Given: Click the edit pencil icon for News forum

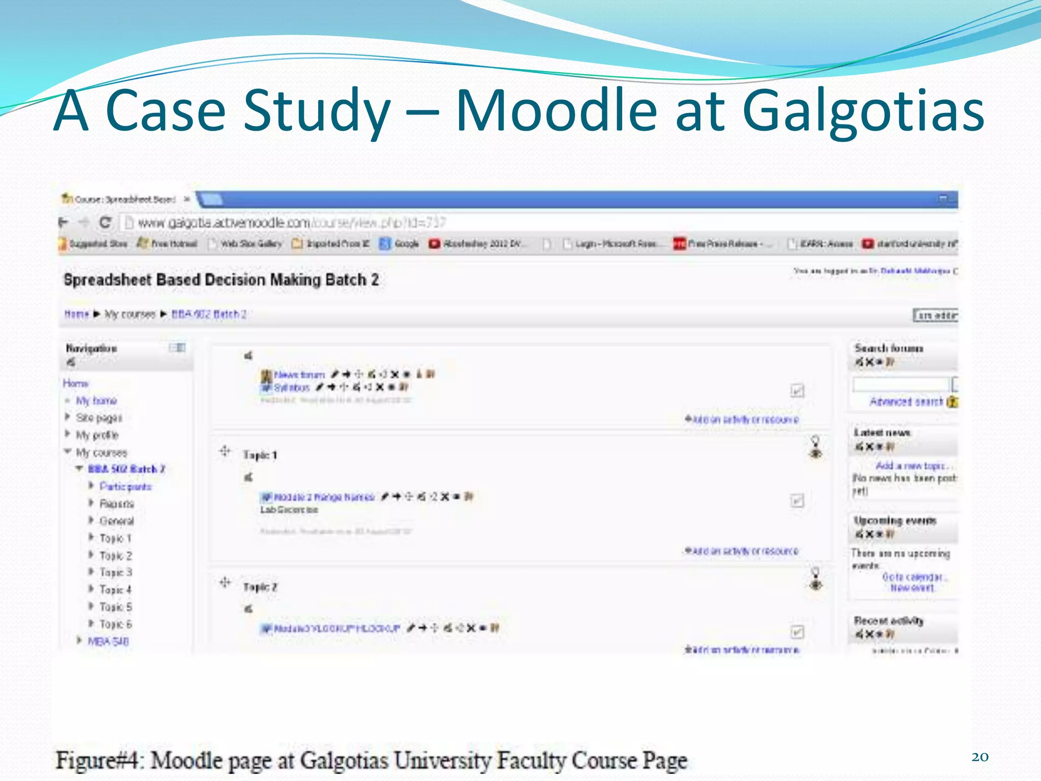Looking at the screenshot, I should tap(334, 375).
